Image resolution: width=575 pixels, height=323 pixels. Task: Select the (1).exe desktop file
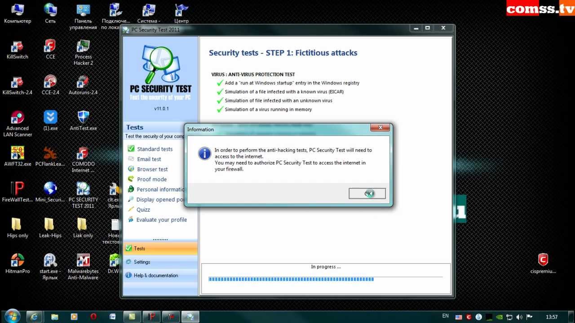(x=50, y=121)
